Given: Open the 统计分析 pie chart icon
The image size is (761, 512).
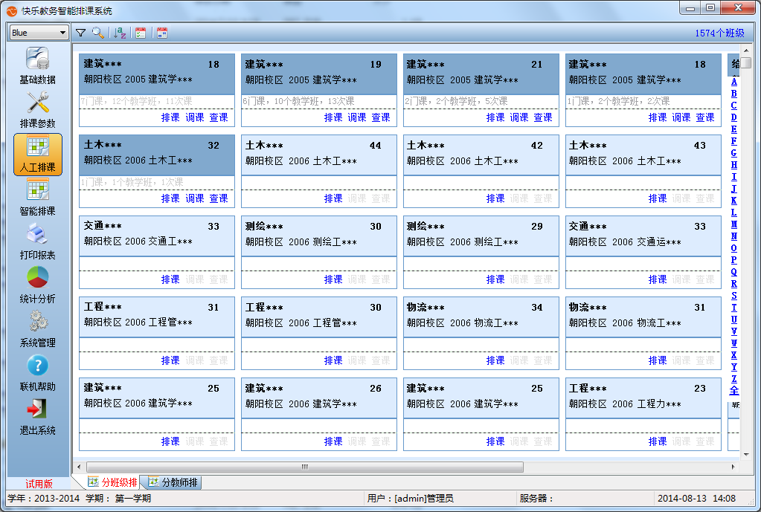Looking at the screenshot, I should [x=37, y=279].
